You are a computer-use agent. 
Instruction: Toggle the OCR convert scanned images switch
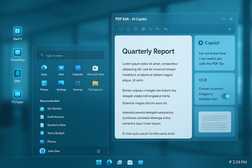(x=226, y=96)
